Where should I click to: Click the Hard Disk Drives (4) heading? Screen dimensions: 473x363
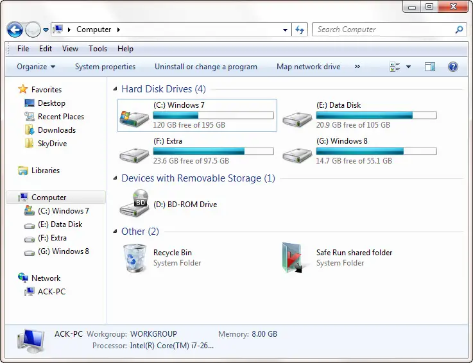click(x=164, y=89)
